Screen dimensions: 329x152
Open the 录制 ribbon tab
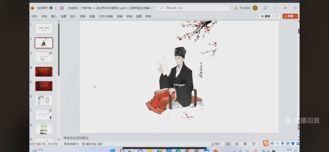pyautogui.click(x=120, y=16)
